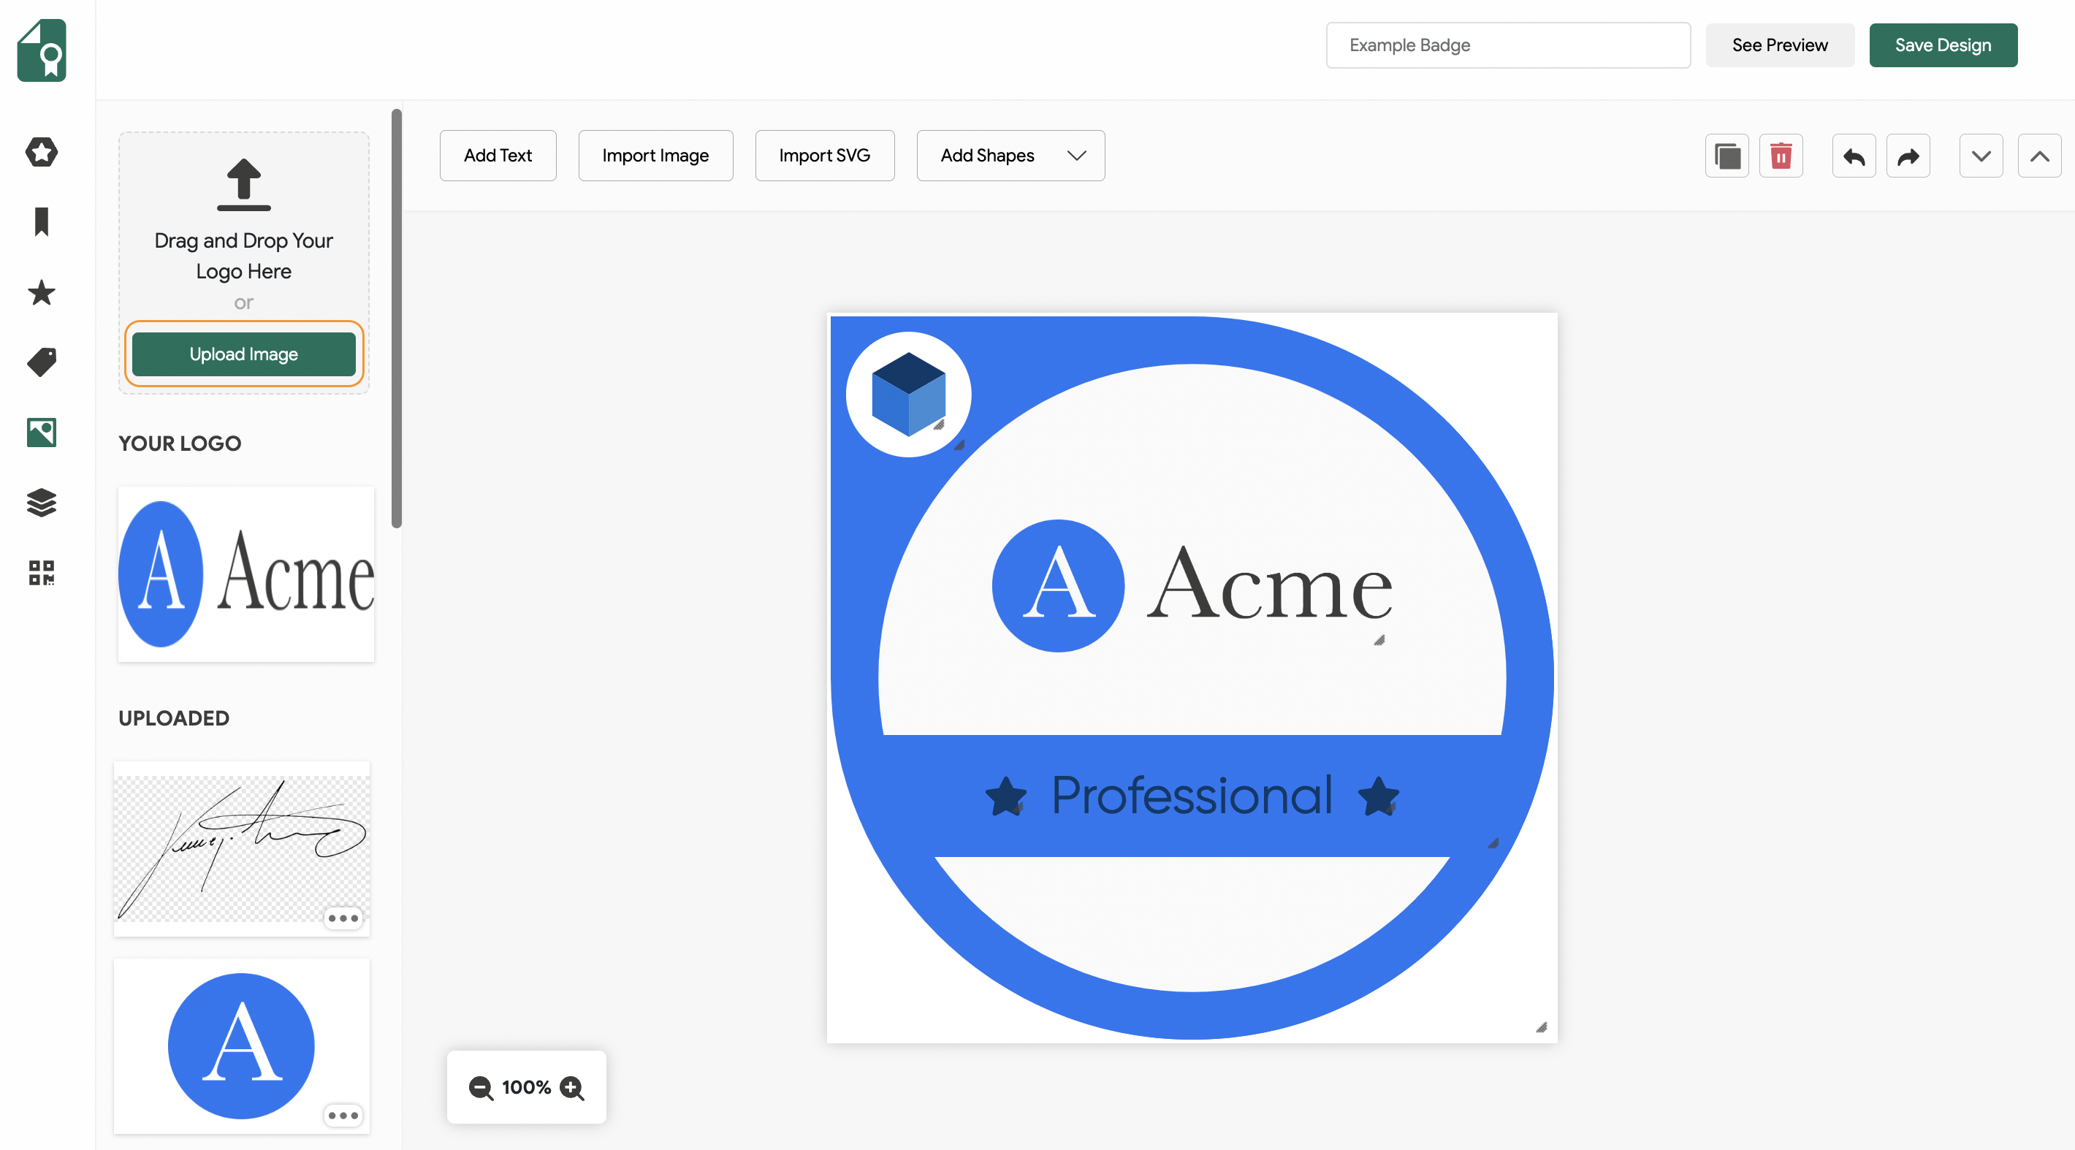This screenshot has width=2075, height=1150.
Task: Click the See Preview button
Action: click(1781, 45)
